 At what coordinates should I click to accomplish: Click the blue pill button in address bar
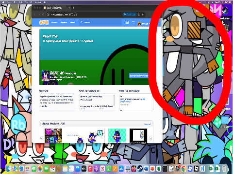129,14
